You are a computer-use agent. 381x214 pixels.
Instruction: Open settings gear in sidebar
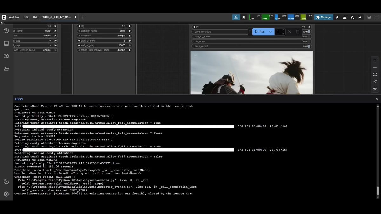pyautogui.click(x=6, y=194)
